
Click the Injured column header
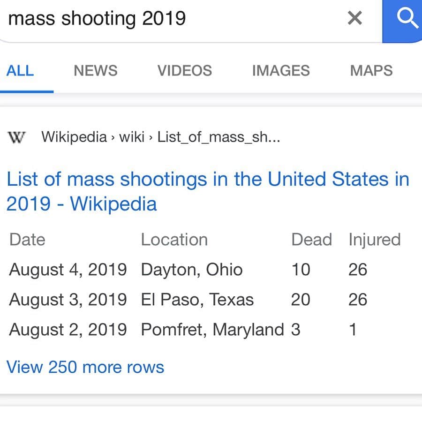[x=375, y=240]
